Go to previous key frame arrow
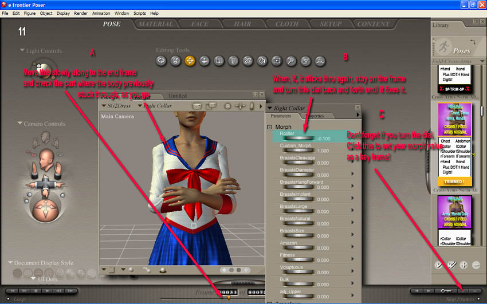Viewport: 487px width, 304px height. pos(417,291)
